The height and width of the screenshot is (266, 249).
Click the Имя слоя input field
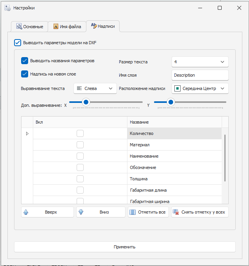pyautogui.click(x=200, y=75)
